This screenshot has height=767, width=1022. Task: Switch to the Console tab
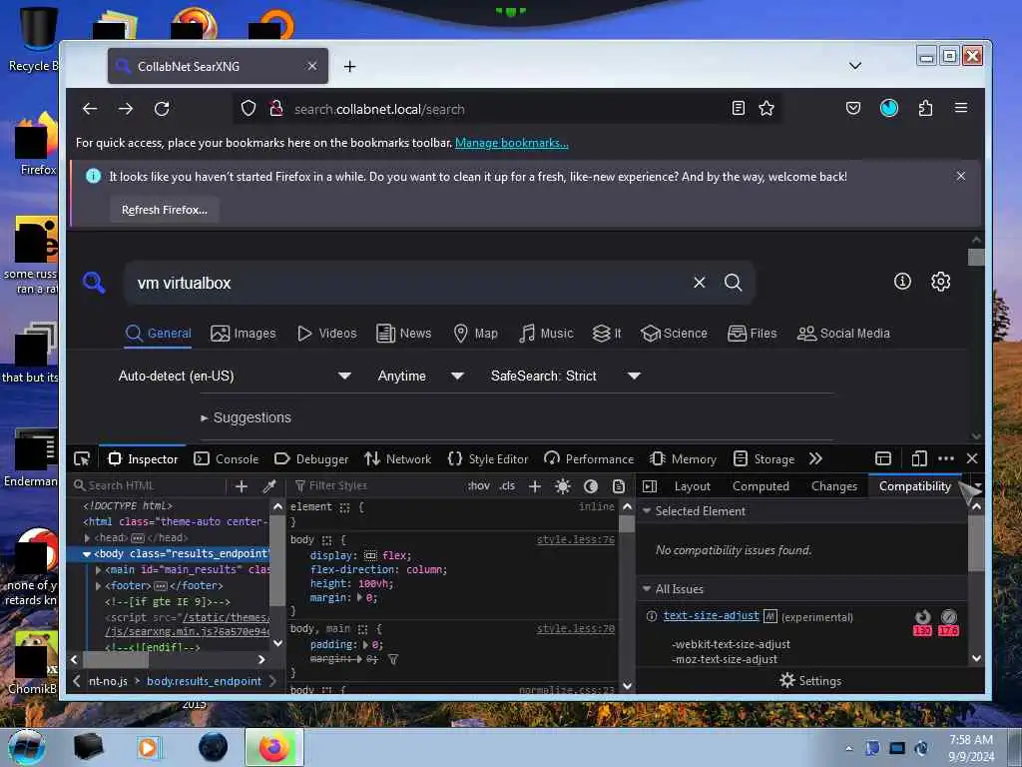tap(227, 459)
